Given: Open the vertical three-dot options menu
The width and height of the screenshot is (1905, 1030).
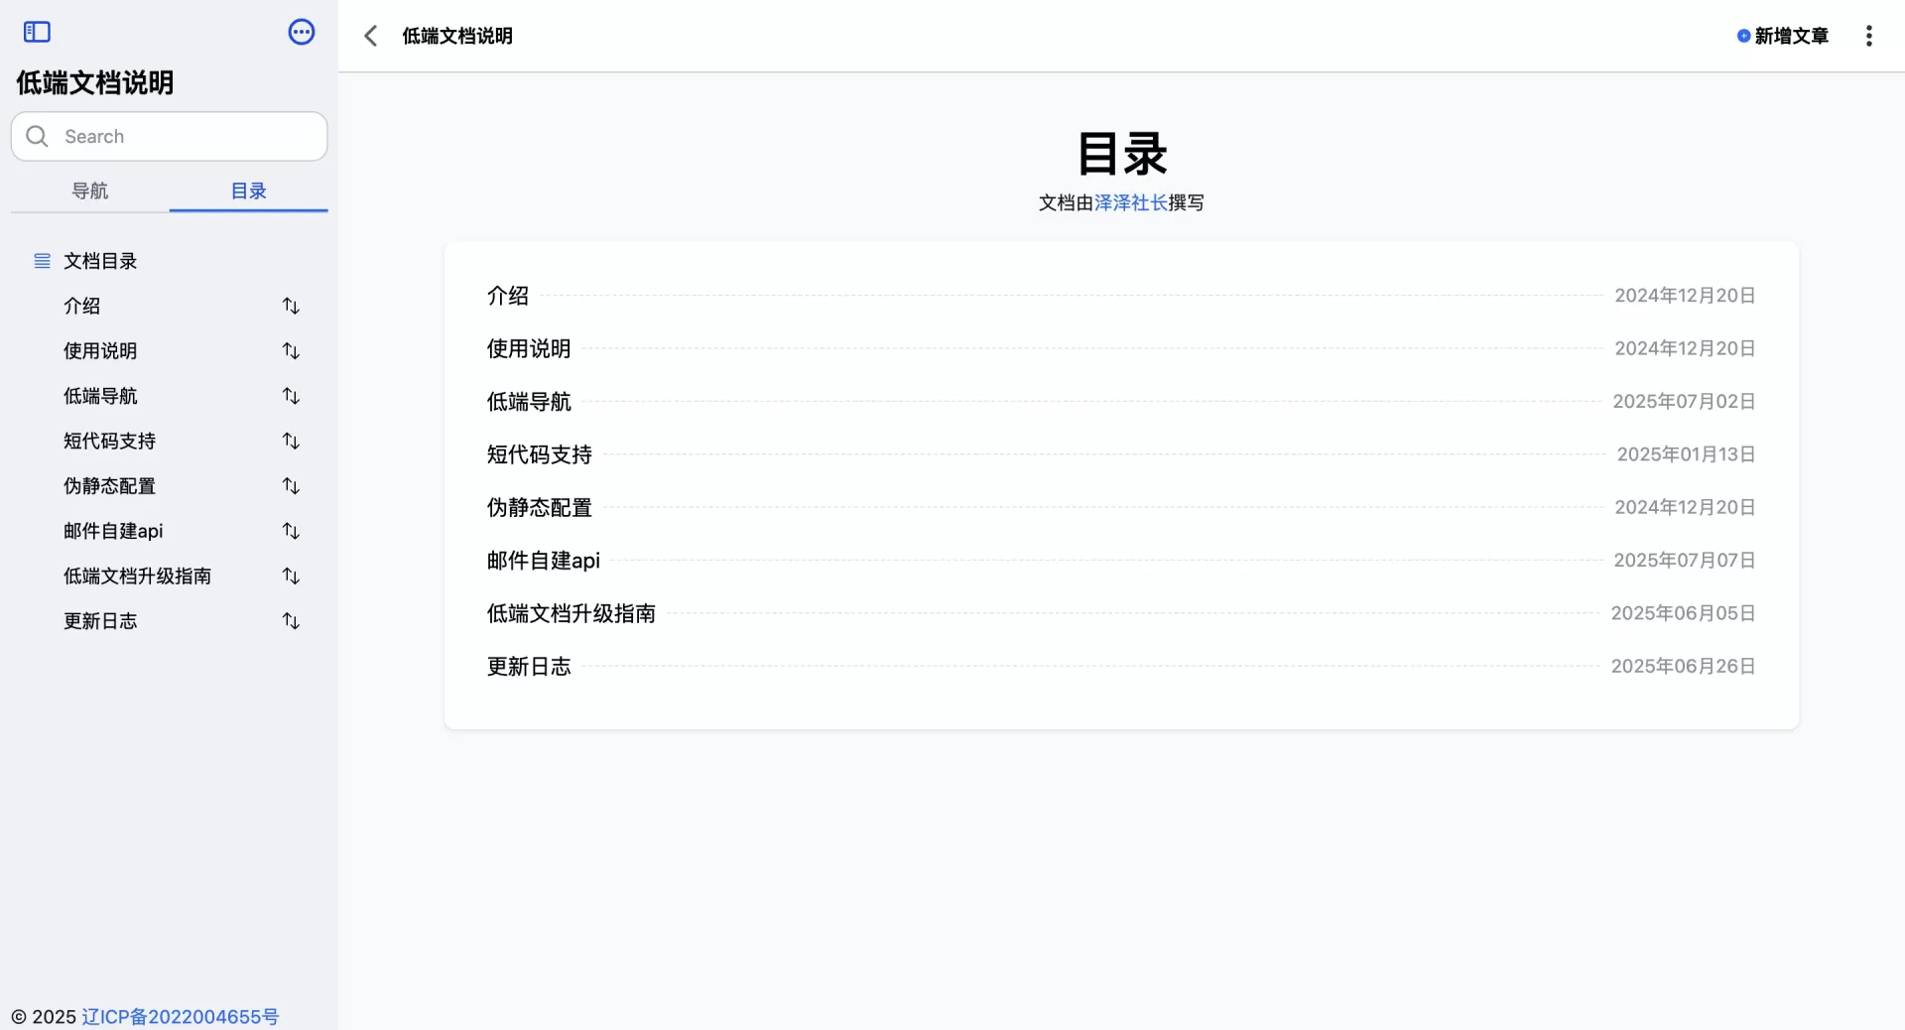Looking at the screenshot, I should click(1868, 36).
